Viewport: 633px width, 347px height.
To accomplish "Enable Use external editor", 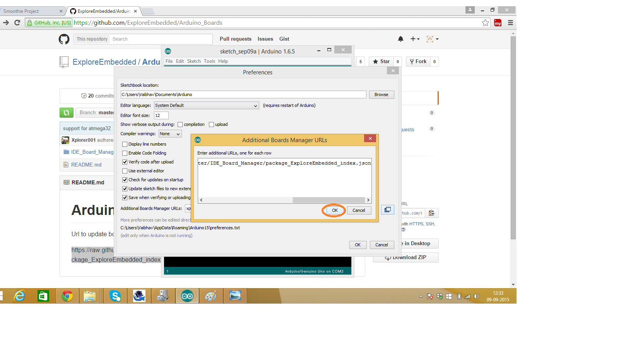I will pyautogui.click(x=125, y=171).
